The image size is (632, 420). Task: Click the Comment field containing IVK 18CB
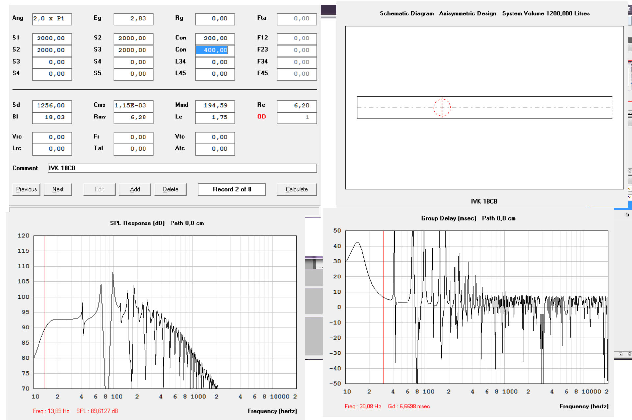click(182, 168)
